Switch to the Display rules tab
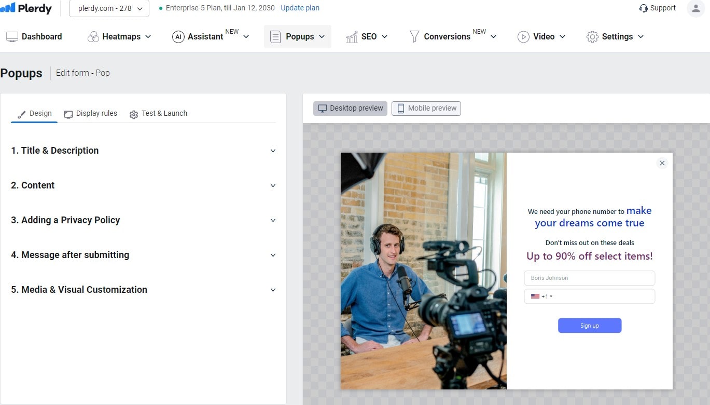Viewport: 710px width, 405px height. tap(96, 113)
